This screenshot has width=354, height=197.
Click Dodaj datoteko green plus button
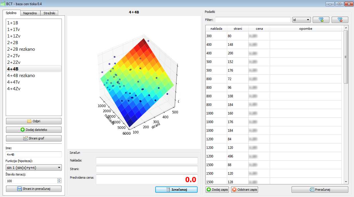click(x=34, y=130)
